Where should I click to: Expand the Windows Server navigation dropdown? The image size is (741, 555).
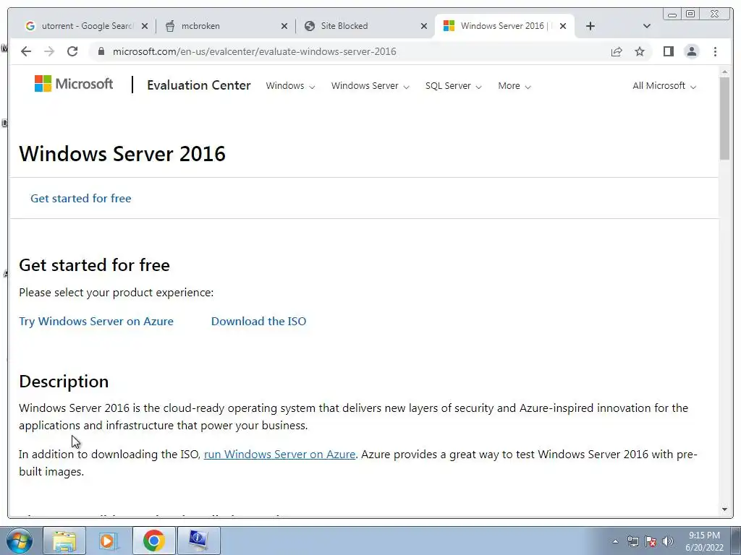370,86
